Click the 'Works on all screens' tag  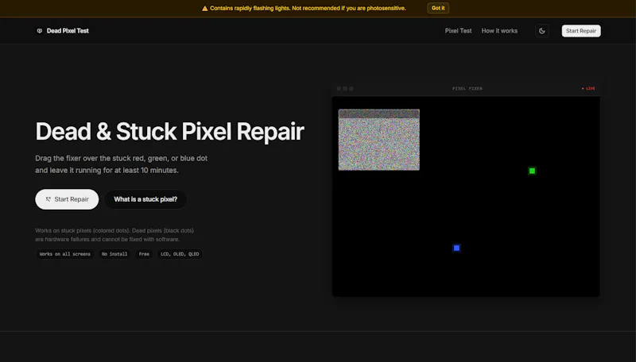coord(65,254)
